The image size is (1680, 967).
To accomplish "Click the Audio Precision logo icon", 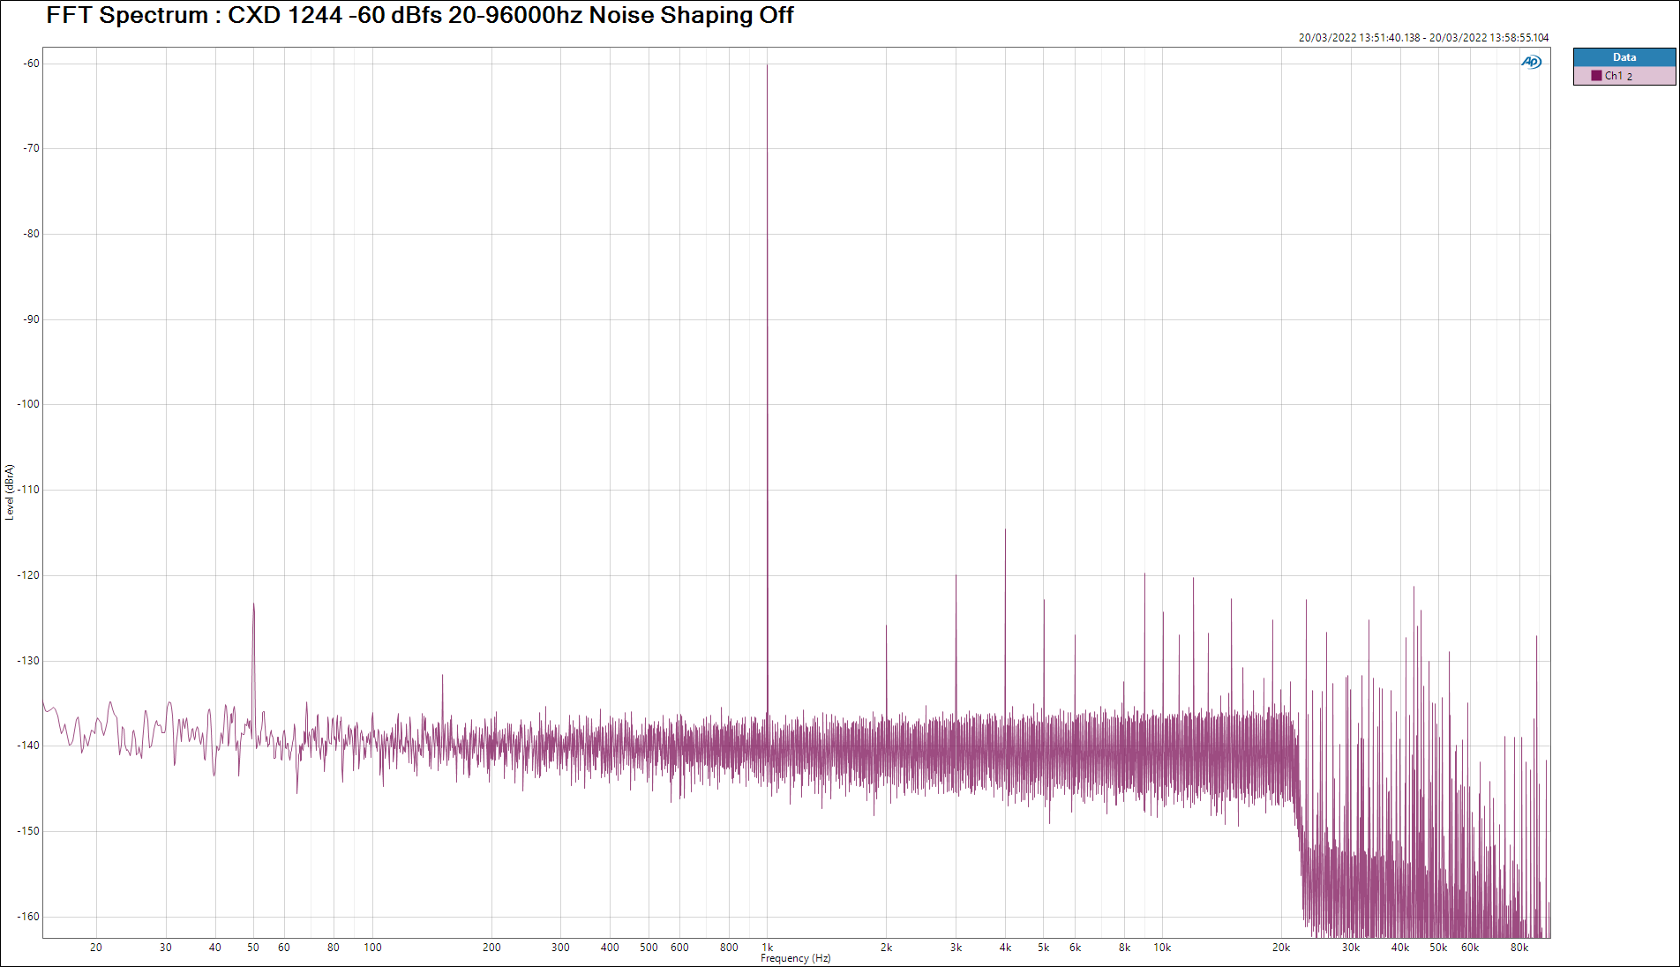I will tap(1531, 62).
